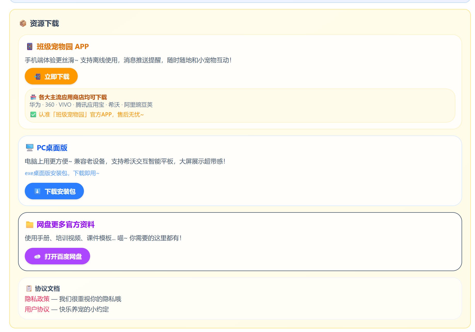Click the download arrow icon in 下载安装包
This screenshot has width=475, height=332.
point(37,191)
